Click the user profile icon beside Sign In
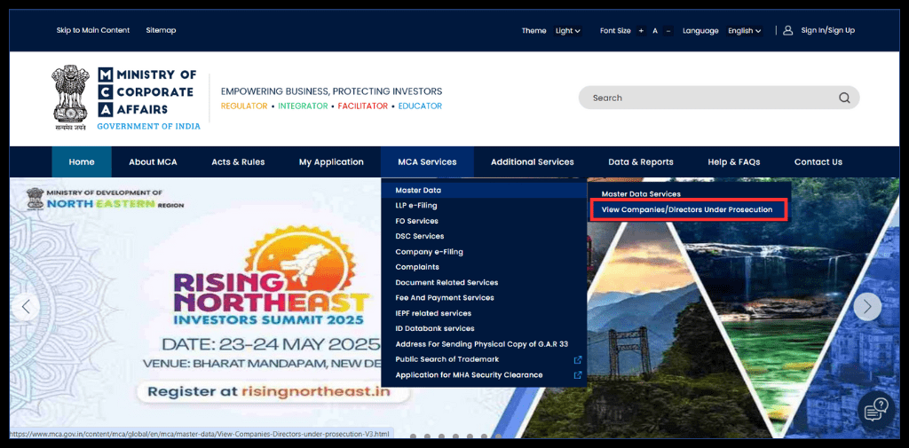This screenshot has width=909, height=448. (787, 30)
